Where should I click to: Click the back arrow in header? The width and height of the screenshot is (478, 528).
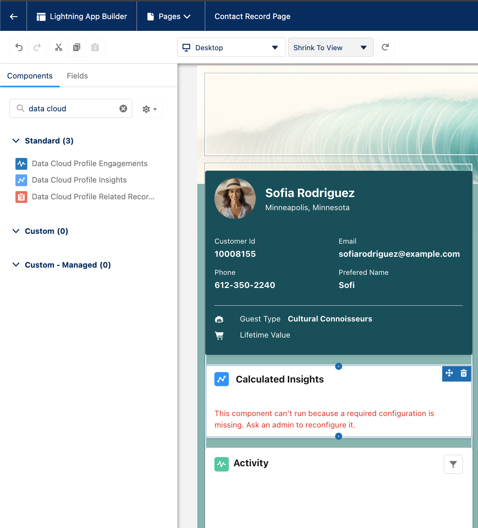pos(13,16)
